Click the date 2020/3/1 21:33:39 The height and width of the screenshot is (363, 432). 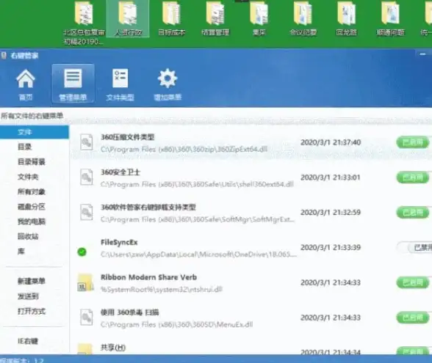331,248
